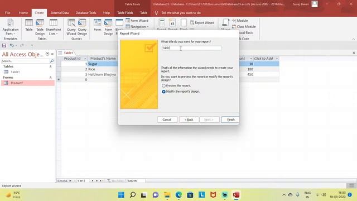Viewport: 357px width, 201px height.
Task: Expand the Navigation form dropdown
Action: point(137,26)
